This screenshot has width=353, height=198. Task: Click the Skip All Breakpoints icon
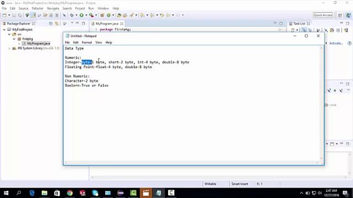click(64, 15)
